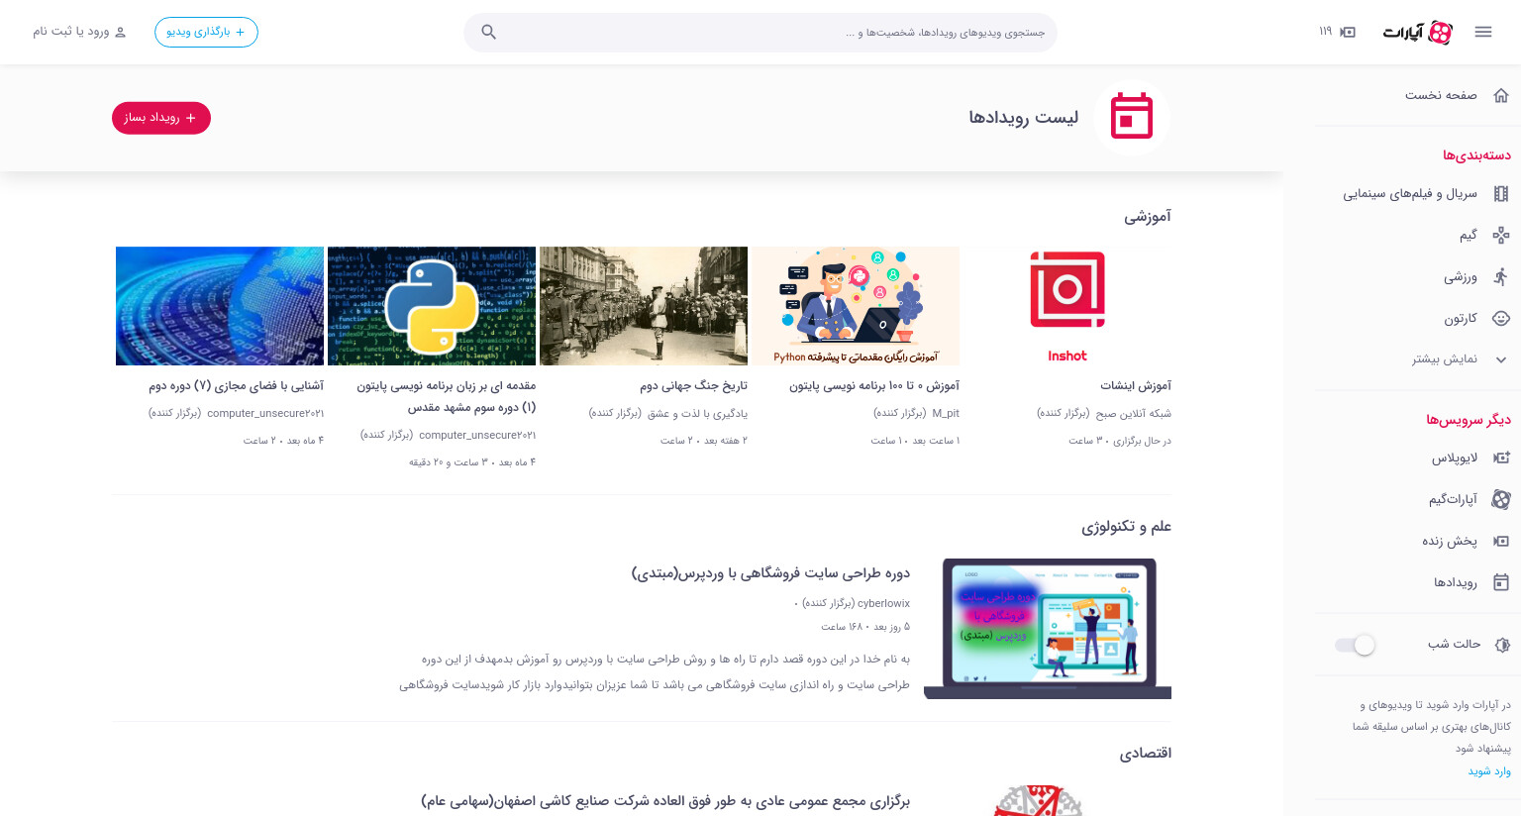Click the search magnifier icon
1521x816 pixels.
pos(488,32)
